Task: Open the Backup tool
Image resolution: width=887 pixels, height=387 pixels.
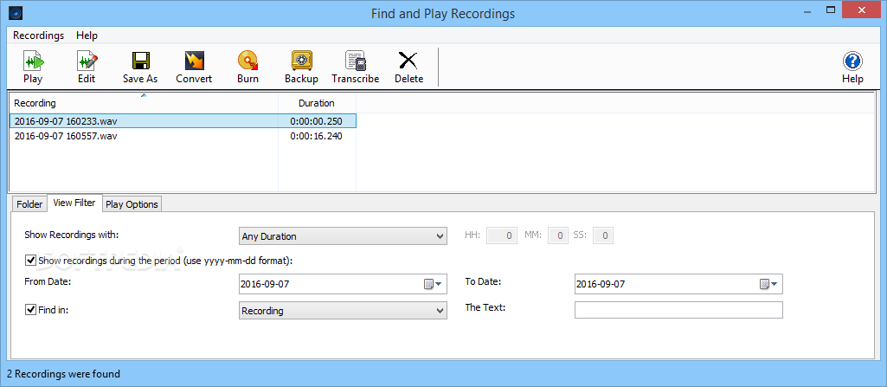Action: tap(301, 68)
